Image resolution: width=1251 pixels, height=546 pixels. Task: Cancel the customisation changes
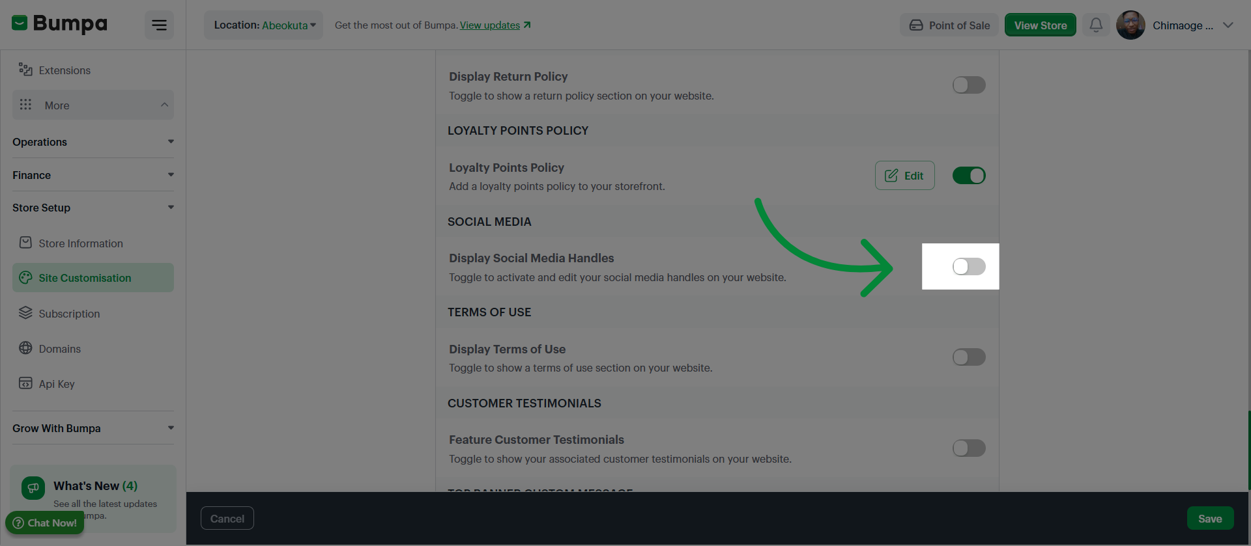[227, 519]
